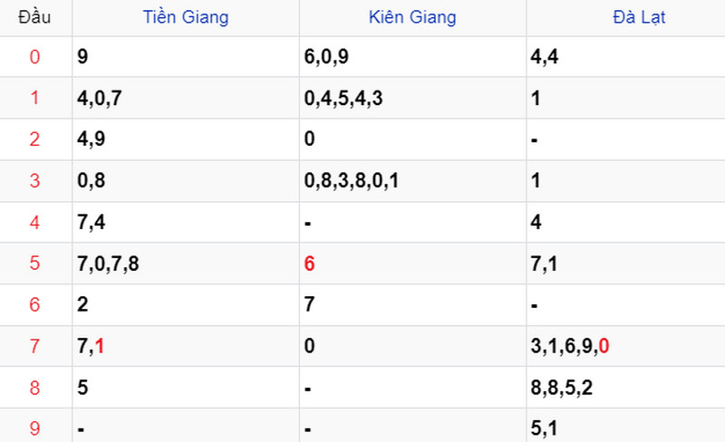725x442 pixels.
Task: Select the red 5 in Đầu column
Action: pos(34,263)
